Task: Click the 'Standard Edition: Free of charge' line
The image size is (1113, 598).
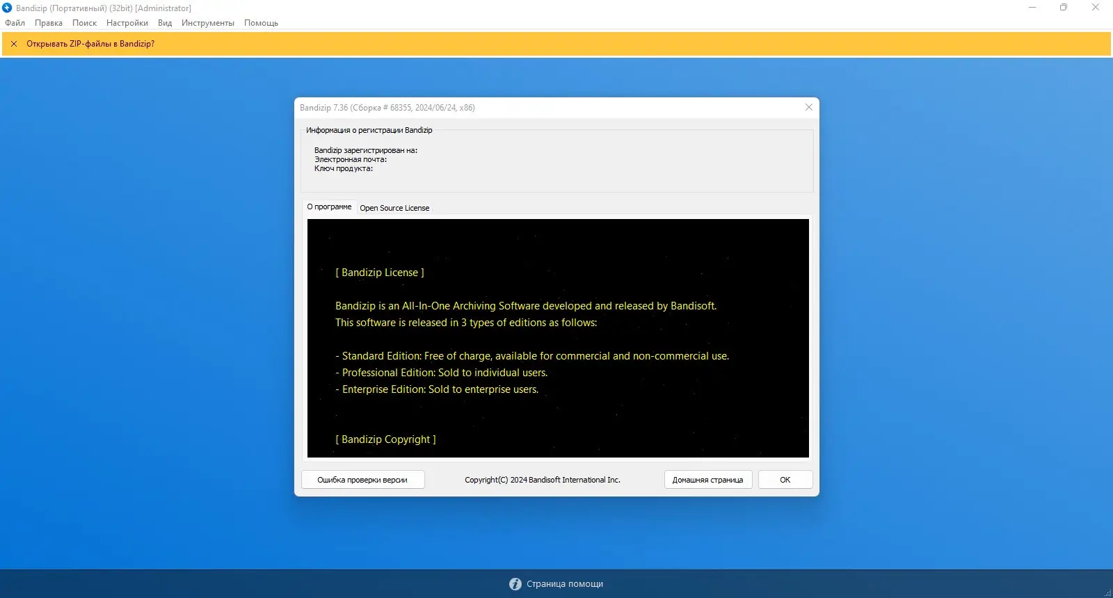Action: point(532,356)
